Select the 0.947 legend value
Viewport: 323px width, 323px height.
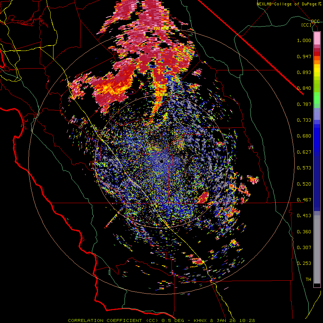click(x=304, y=56)
